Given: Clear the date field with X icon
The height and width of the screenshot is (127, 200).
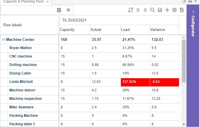Looking at the screenshot, I should pyautogui.click(x=68, y=10).
